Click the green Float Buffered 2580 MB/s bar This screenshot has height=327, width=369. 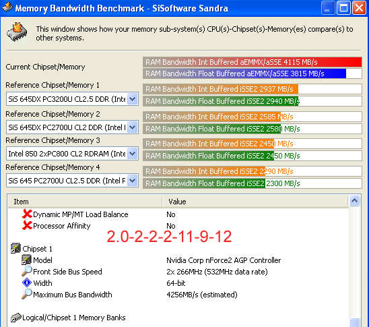click(253, 129)
